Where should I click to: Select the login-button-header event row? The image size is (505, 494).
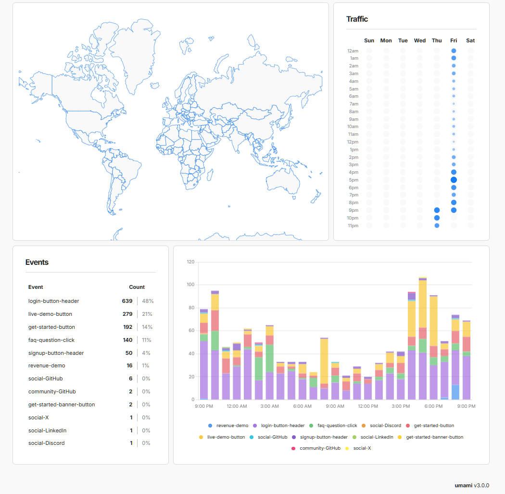point(54,301)
